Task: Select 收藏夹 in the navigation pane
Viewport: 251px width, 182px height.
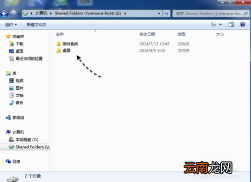Action: click(x=18, y=36)
